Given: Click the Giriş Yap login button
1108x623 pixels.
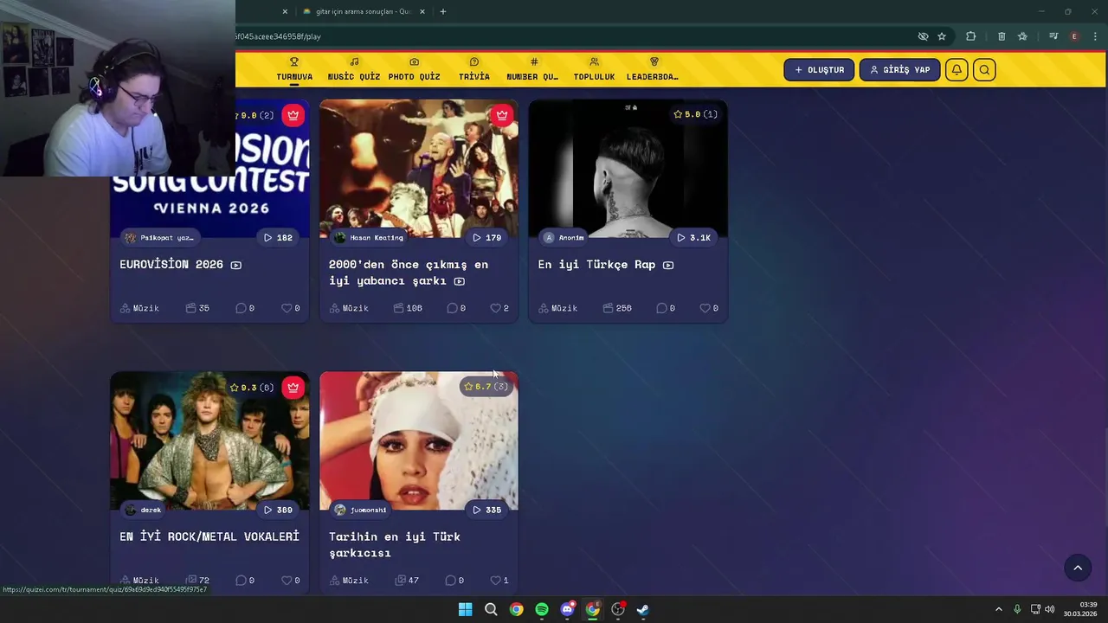Looking at the screenshot, I should coord(900,70).
